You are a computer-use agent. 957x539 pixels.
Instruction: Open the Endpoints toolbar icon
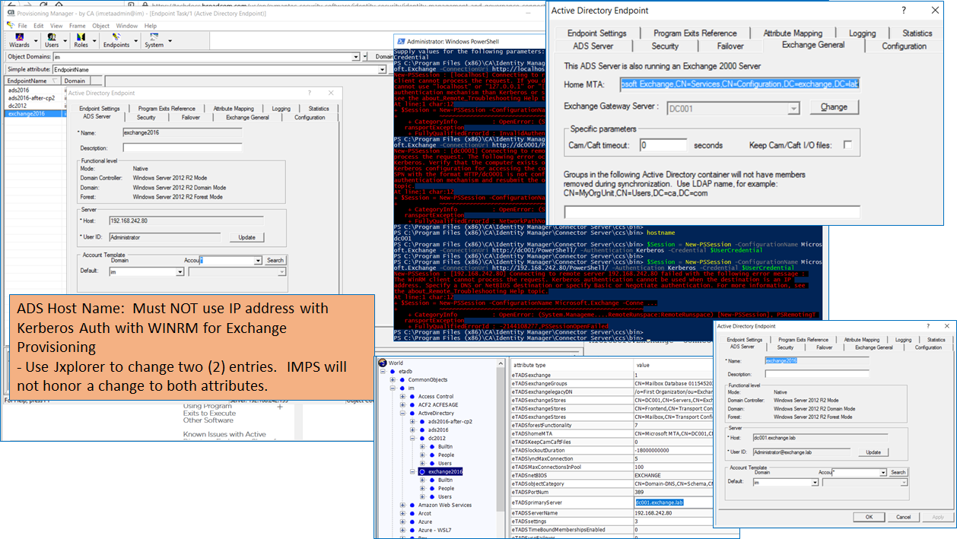pos(116,38)
